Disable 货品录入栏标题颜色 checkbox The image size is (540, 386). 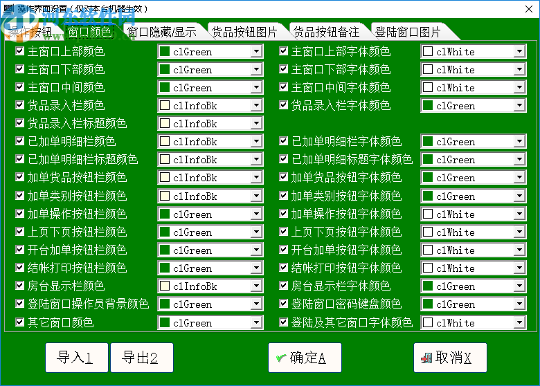tap(19, 123)
